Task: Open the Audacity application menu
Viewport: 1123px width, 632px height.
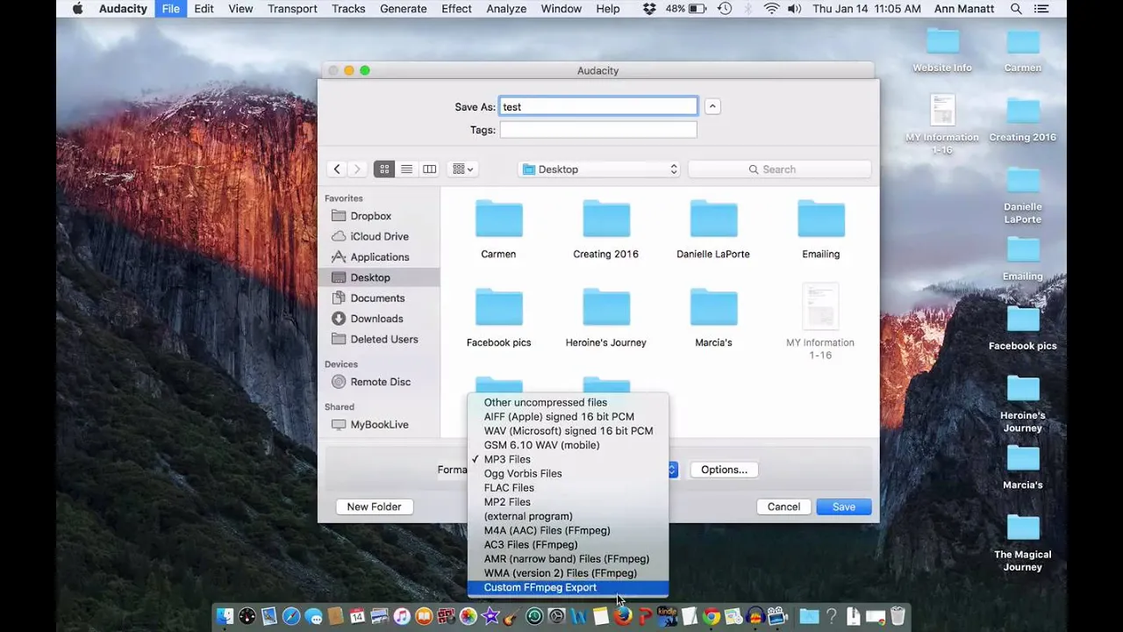Action: [x=123, y=9]
